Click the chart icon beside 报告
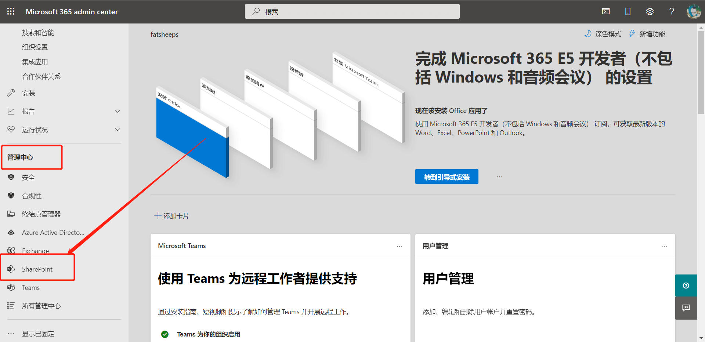This screenshot has width=705, height=342. click(x=11, y=111)
